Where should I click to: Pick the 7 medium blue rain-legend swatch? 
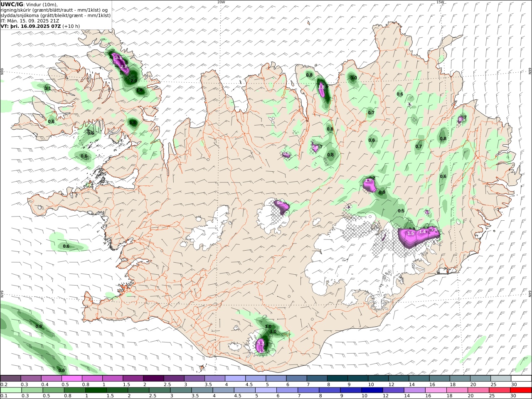[308, 390]
